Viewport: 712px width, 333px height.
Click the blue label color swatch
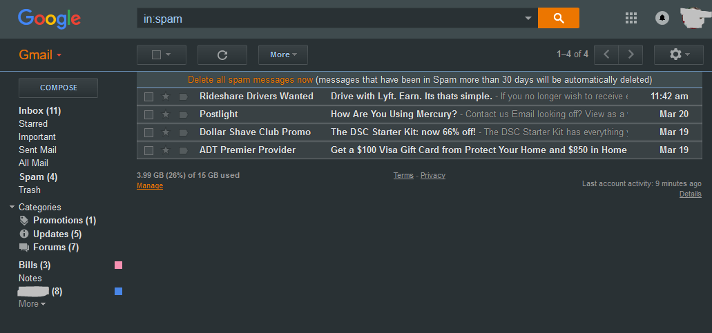click(x=119, y=292)
